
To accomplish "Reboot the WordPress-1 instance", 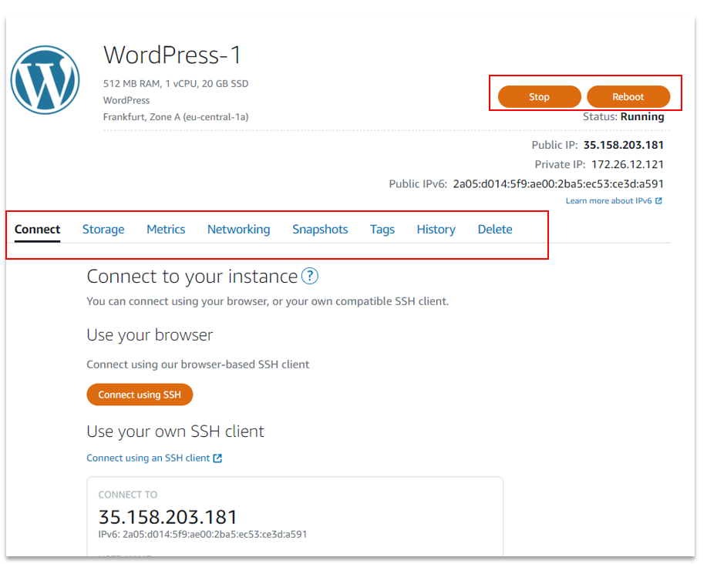I will tap(628, 97).
